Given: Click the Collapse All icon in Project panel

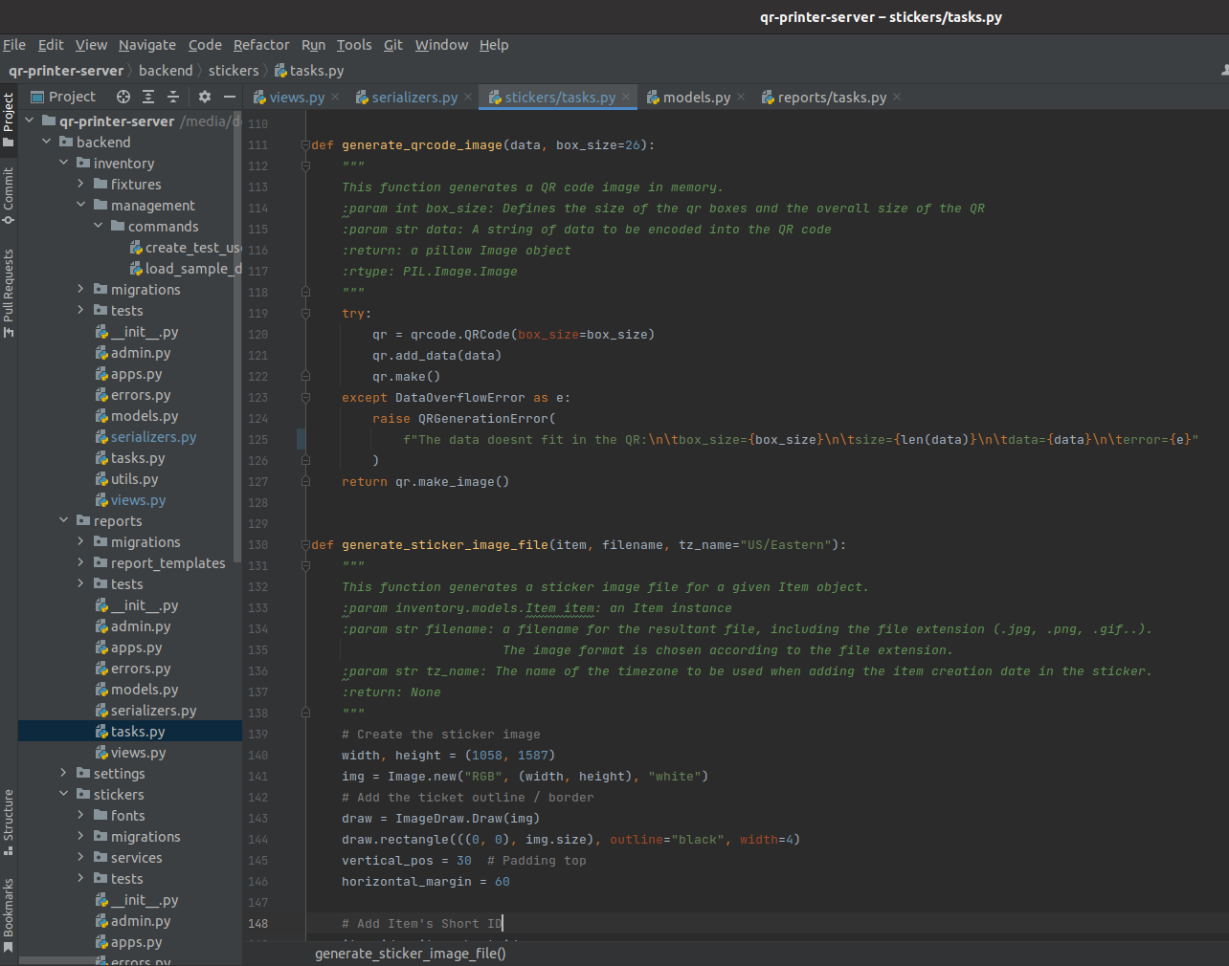Looking at the screenshot, I should tap(173, 97).
